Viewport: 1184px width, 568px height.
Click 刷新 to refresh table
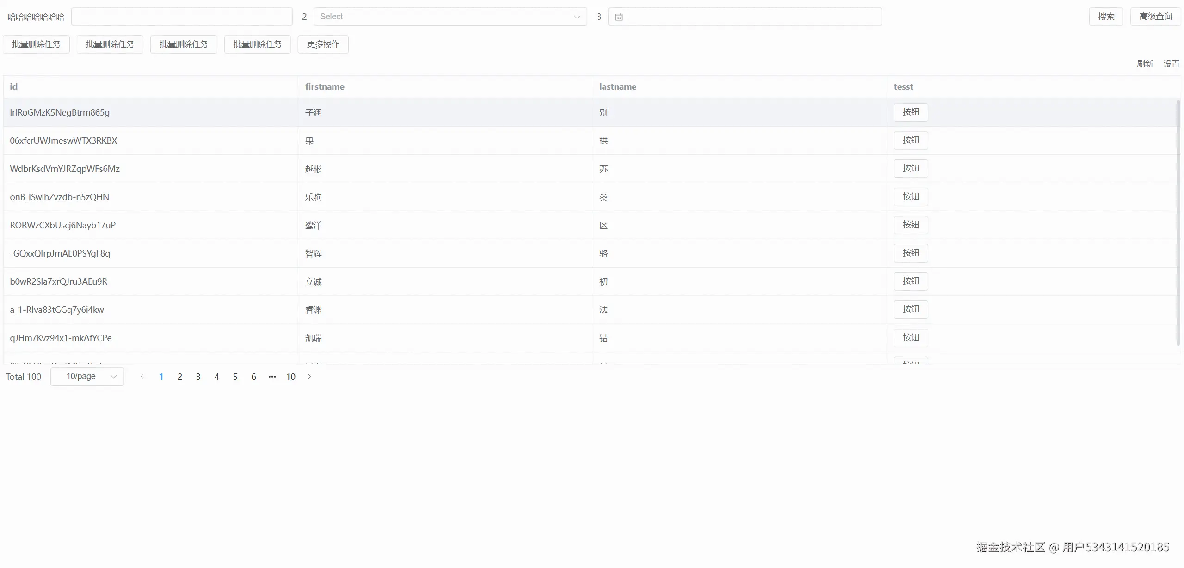tap(1145, 64)
